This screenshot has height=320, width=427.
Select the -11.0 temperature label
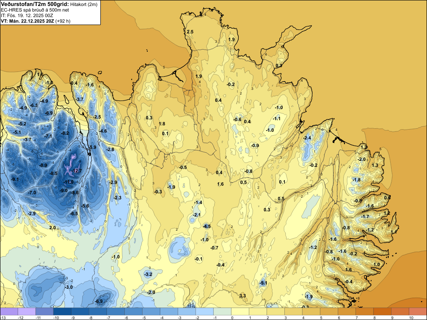pyautogui.click(x=68, y=182)
